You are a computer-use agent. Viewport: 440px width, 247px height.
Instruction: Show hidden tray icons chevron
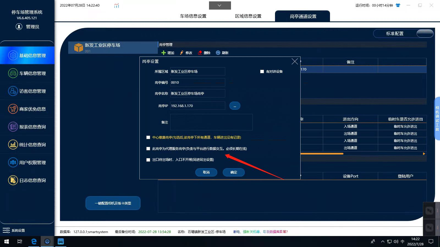tap(383, 242)
